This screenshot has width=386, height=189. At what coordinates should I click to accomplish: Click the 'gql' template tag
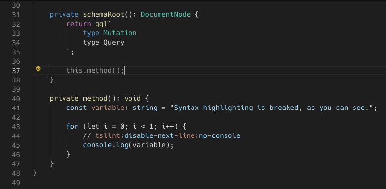(101, 24)
